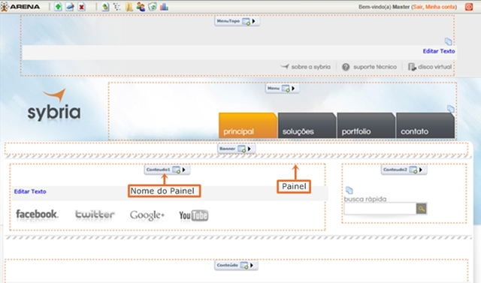Click the Banner panel name label
Viewport: 481px width, 283px height.
[x=227, y=149]
